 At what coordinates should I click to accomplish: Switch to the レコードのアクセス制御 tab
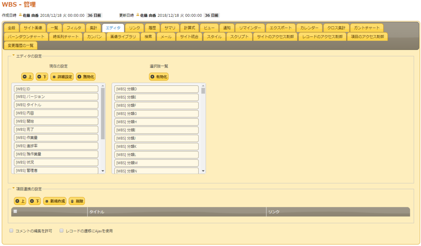322,37
